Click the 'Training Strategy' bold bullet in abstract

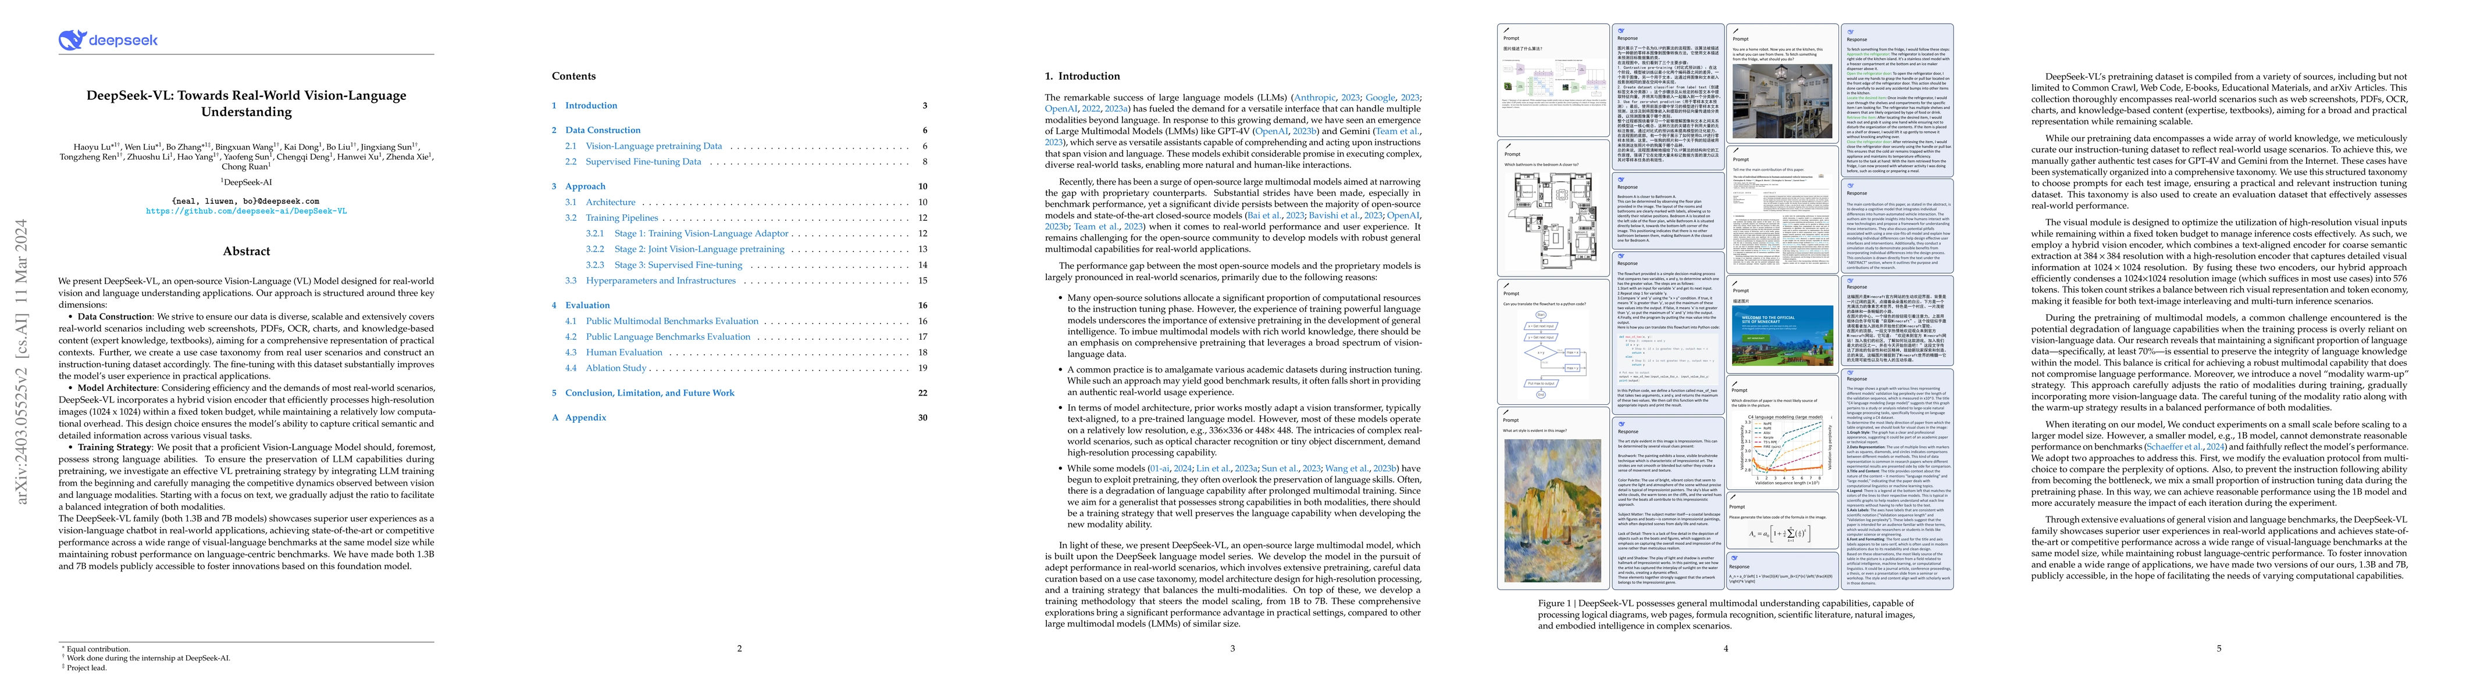click(115, 447)
